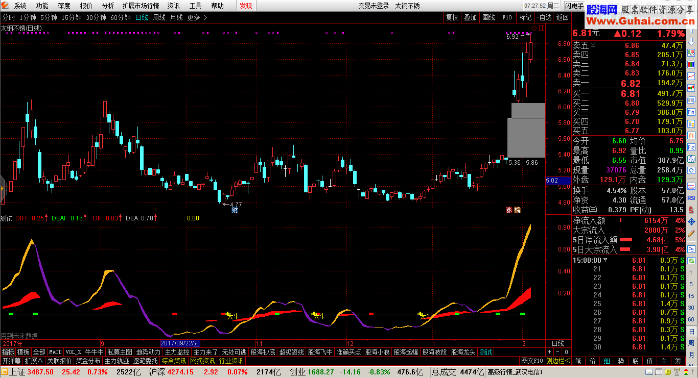Select the 细 detail tab in bottom right
The width and height of the screenshot is (698, 378).
pos(607,361)
